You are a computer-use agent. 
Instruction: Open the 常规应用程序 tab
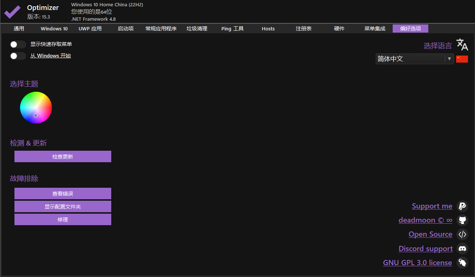coord(161,29)
